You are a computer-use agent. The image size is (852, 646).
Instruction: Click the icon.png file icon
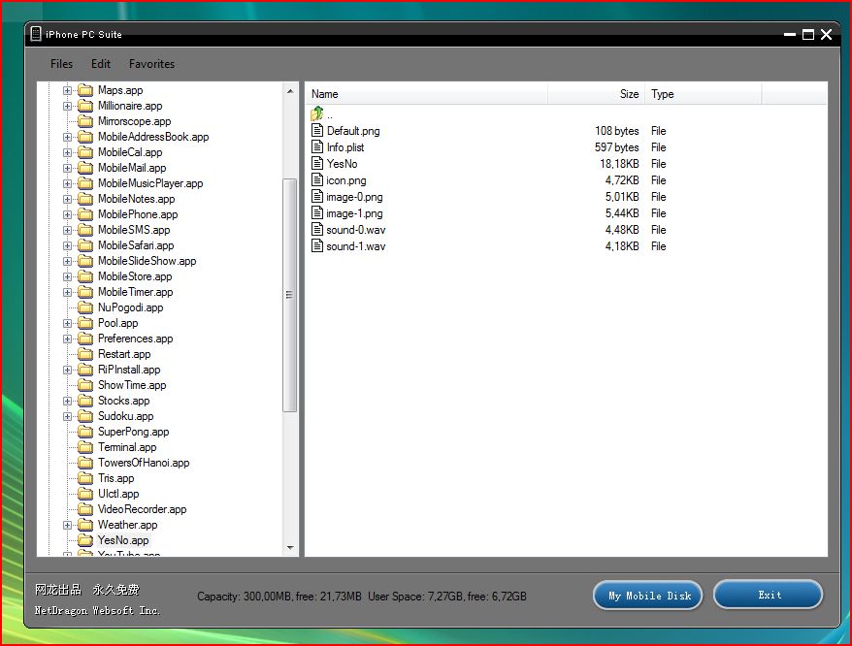317,179
